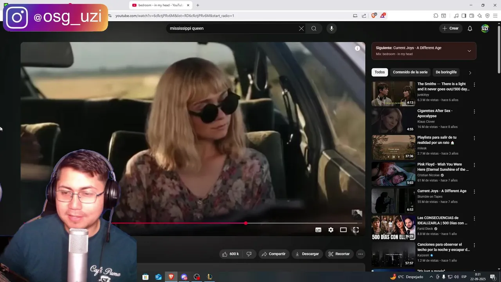Open options menu for Playlists para salir video

pos(474,138)
